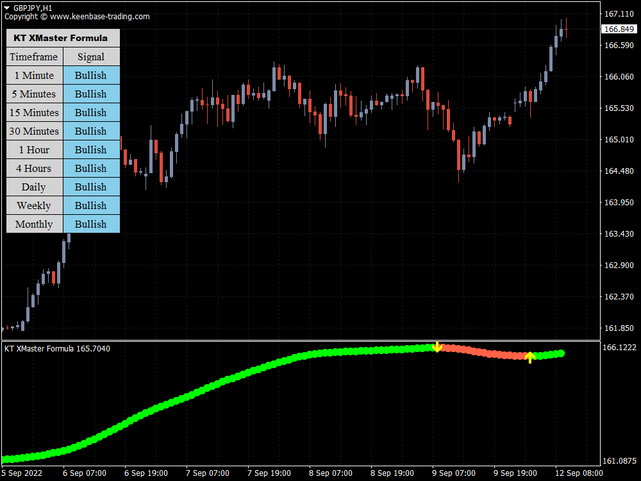This screenshot has width=641, height=481.
Task: Click the 161.0875 indicator scale label
Action: pos(620,460)
